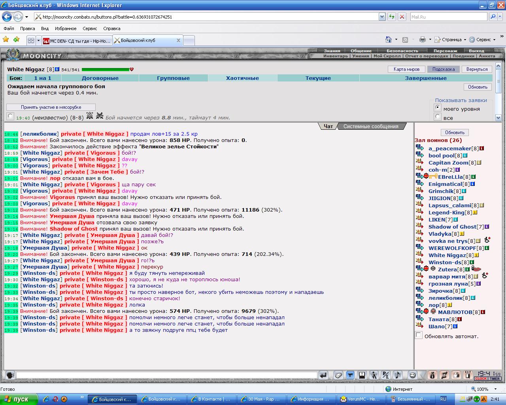Click the chat message input field
Image resolution: width=506 pixels, height=405 pixels.
(166, 375)
